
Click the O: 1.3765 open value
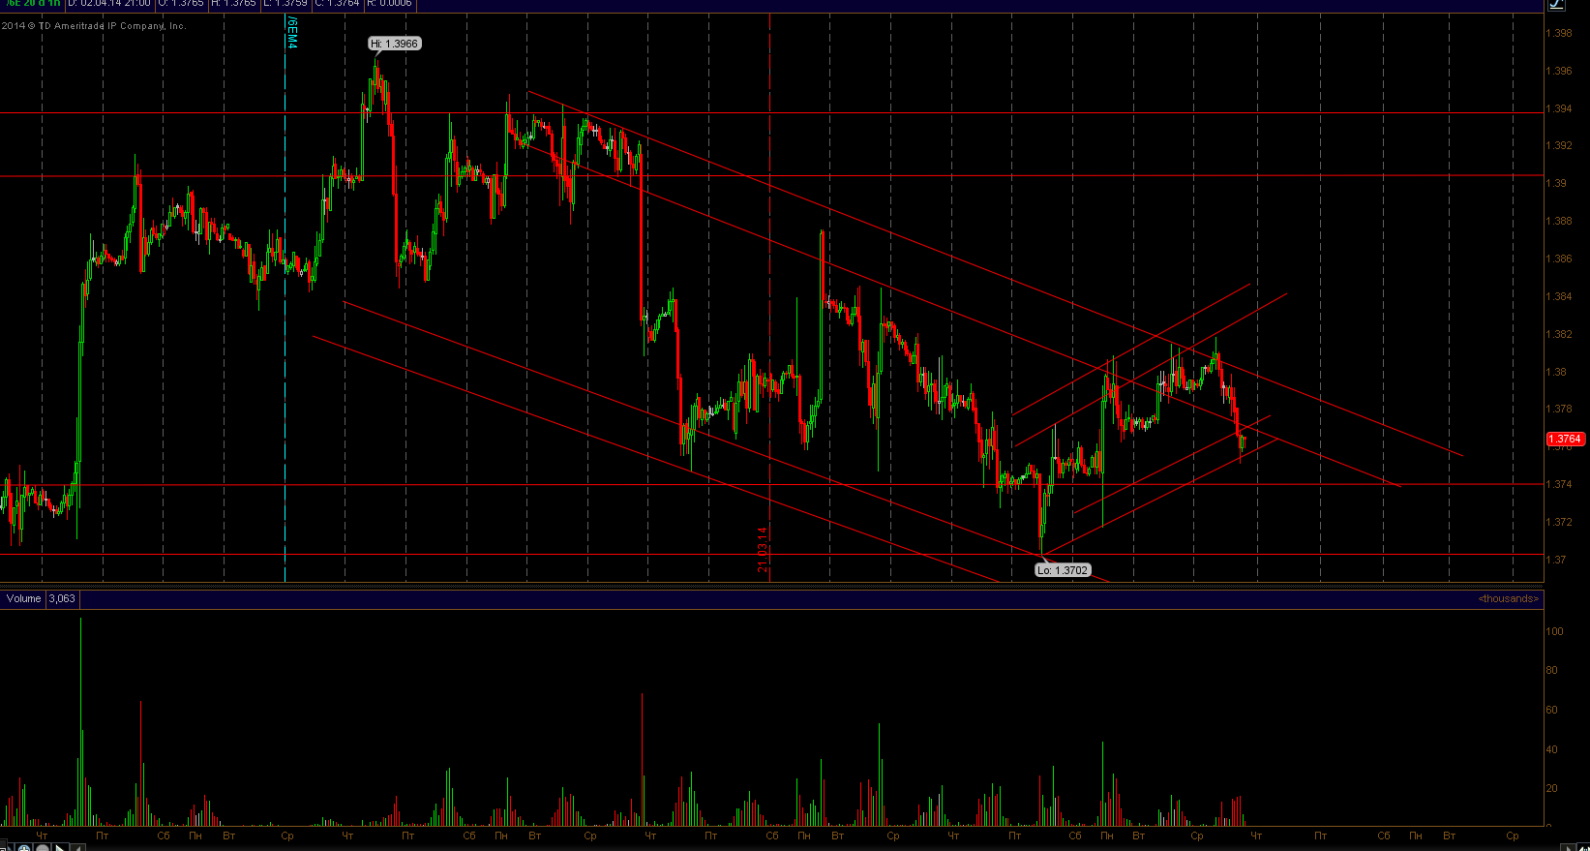[181, 4]
